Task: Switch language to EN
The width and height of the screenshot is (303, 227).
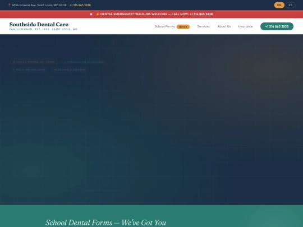Action: tap(279, 5)
